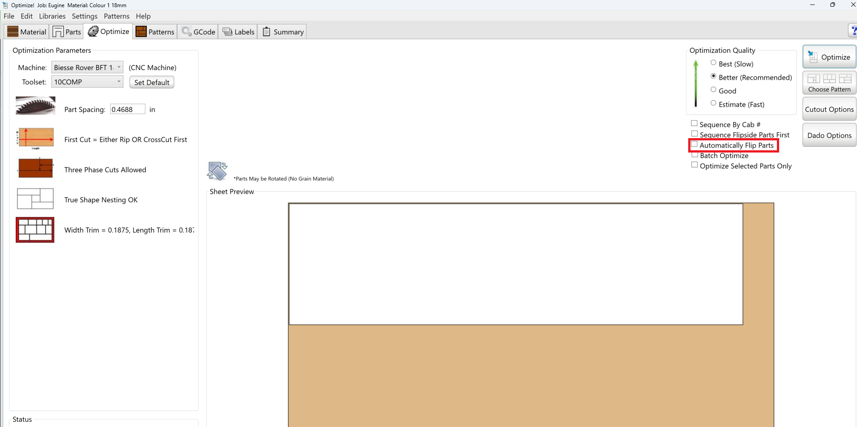Switch to the Patterns tab
The image size is (857, 427).
tap(155, 32)
